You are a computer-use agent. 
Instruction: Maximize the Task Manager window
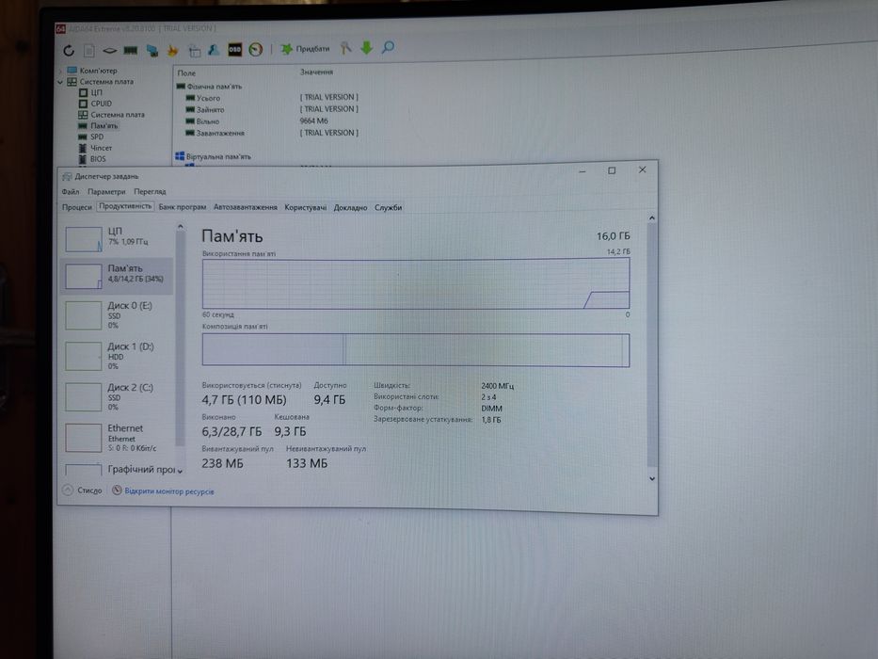click(x=612, y=170)
